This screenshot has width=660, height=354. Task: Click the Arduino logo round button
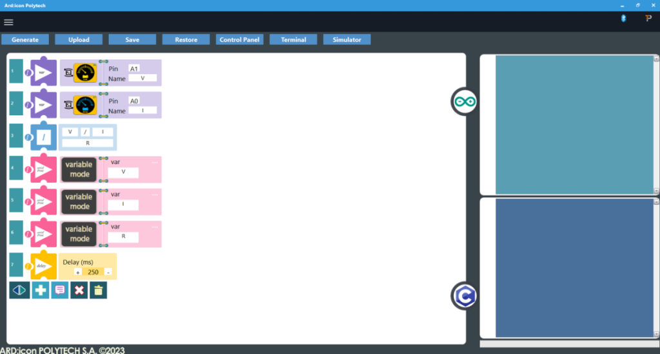point(464,102)
